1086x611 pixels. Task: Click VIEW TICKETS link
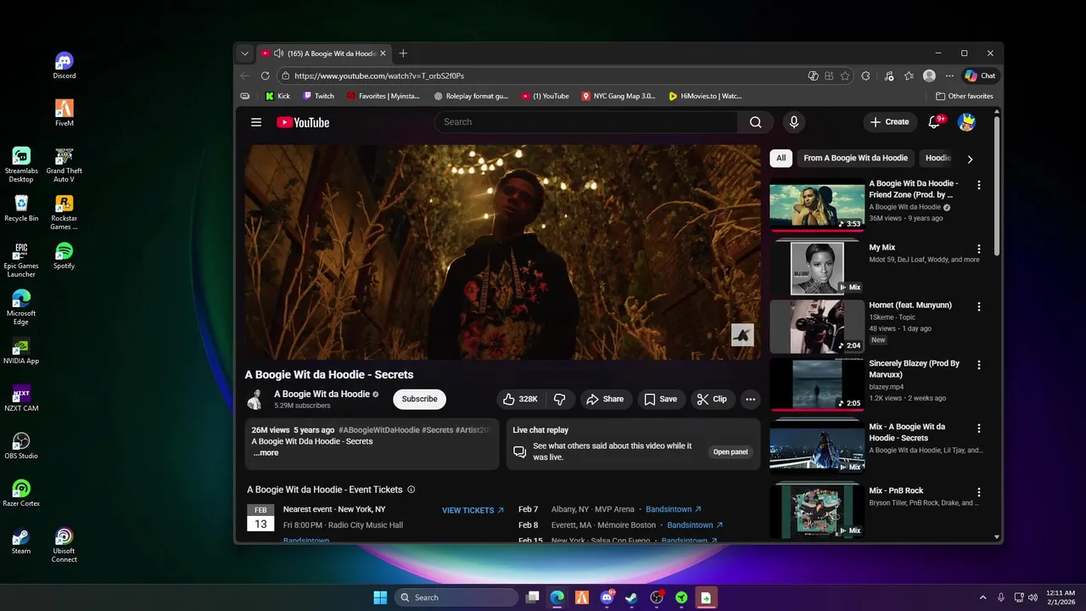tap(473, 510)
